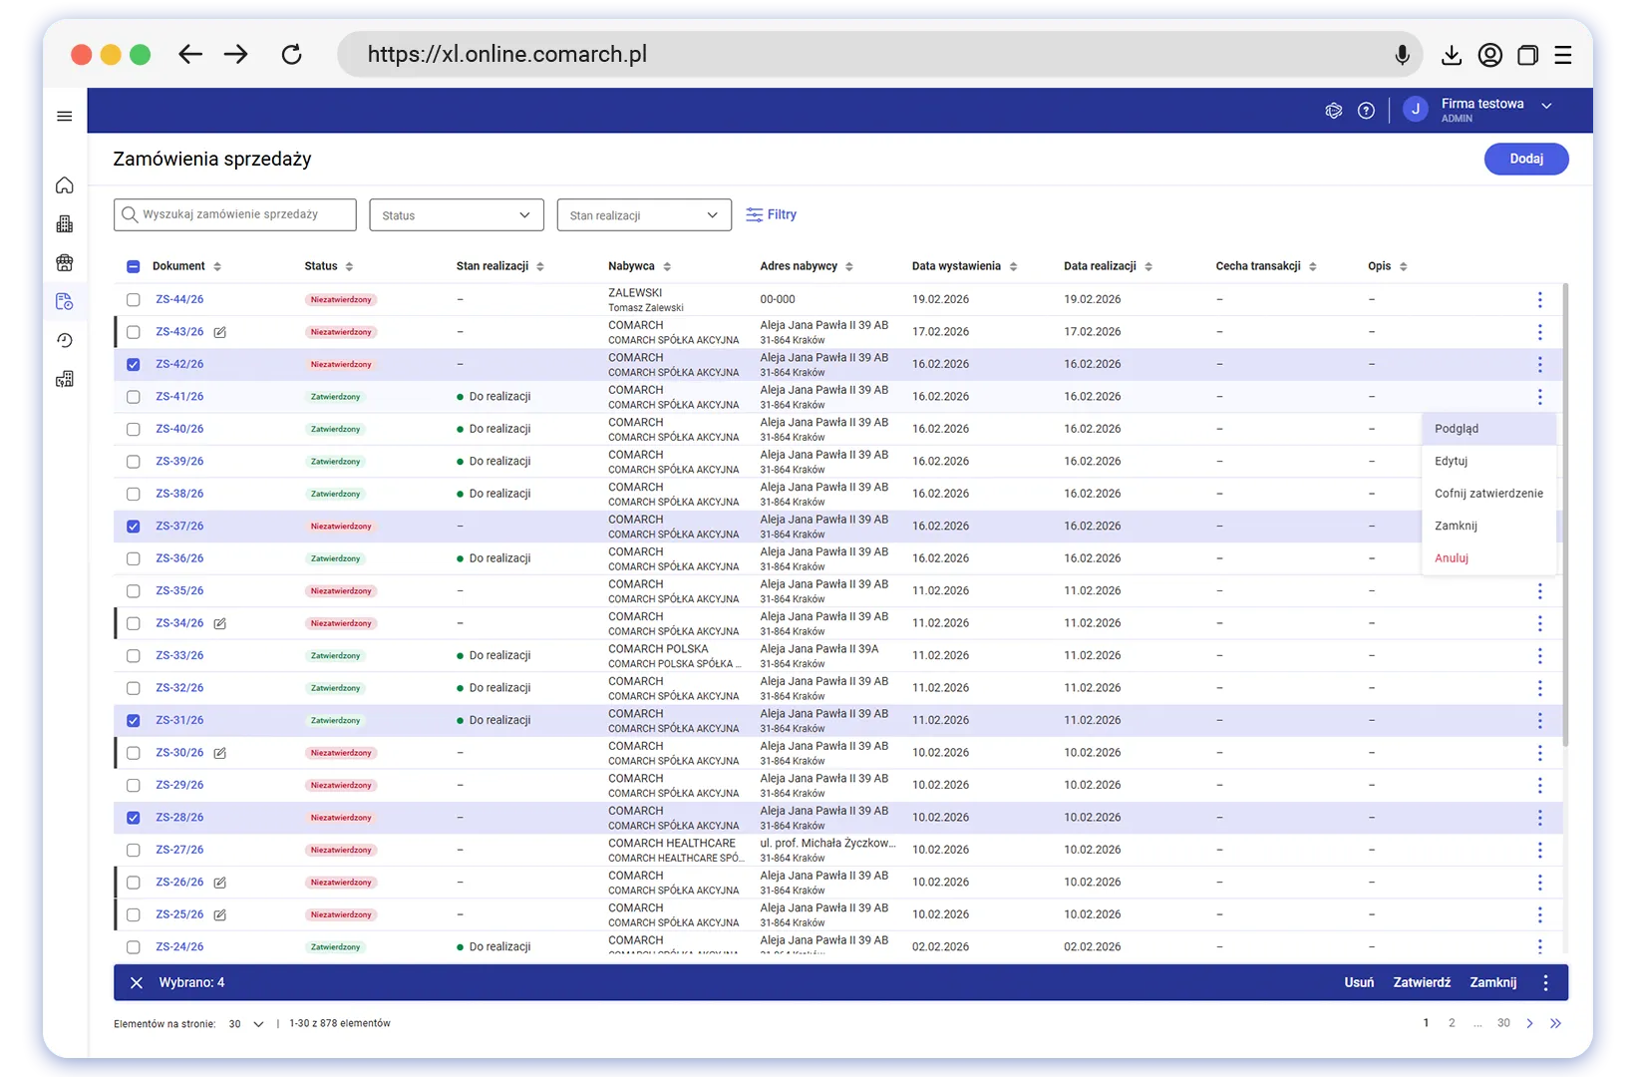Click the search sales orders field
This screenshot has height=1077, width=1635.
(235, 214)
